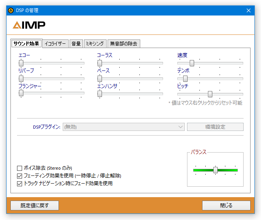Toggle トラック ナビゲーション時にフェード効果を使用 checkbox
This screenshot has width=261, height=220.
[20, 184]
